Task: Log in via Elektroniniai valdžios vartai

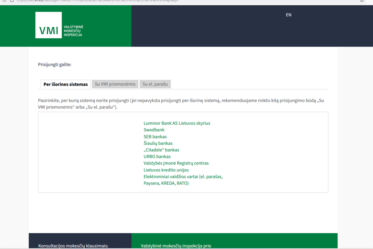Action: point(183,177)
